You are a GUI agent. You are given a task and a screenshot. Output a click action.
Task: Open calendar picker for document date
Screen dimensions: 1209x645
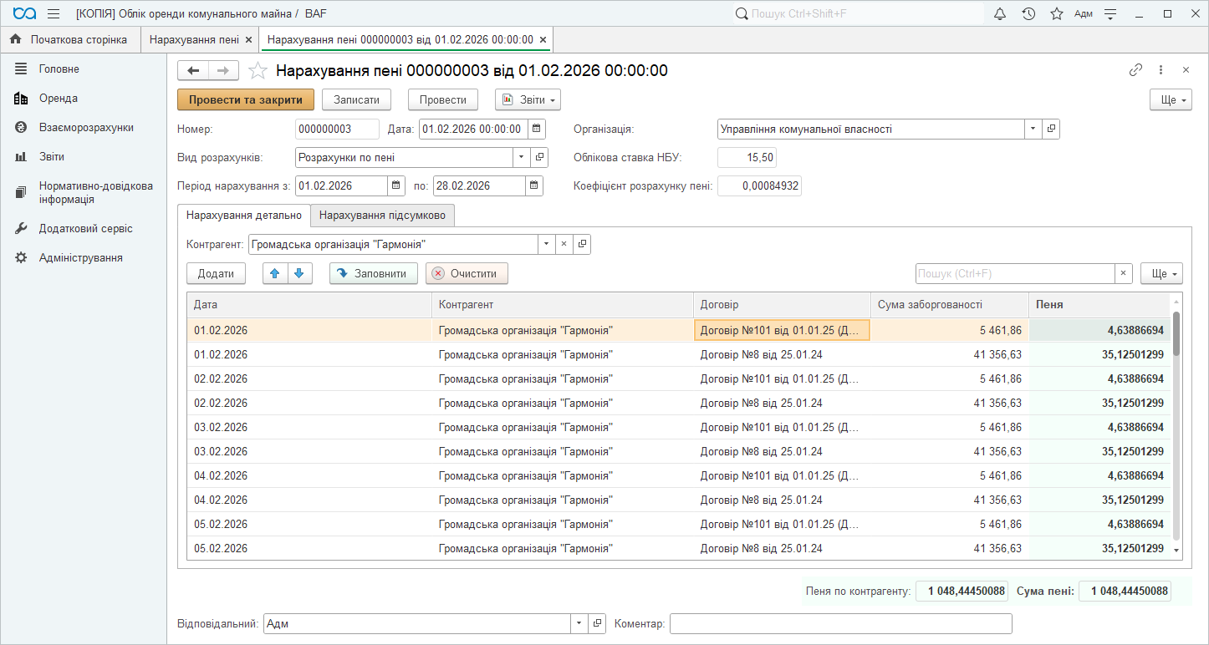click(x=537, y=130)
